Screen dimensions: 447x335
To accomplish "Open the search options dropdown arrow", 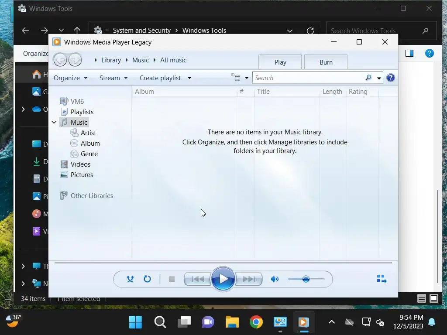I will 379,78.
